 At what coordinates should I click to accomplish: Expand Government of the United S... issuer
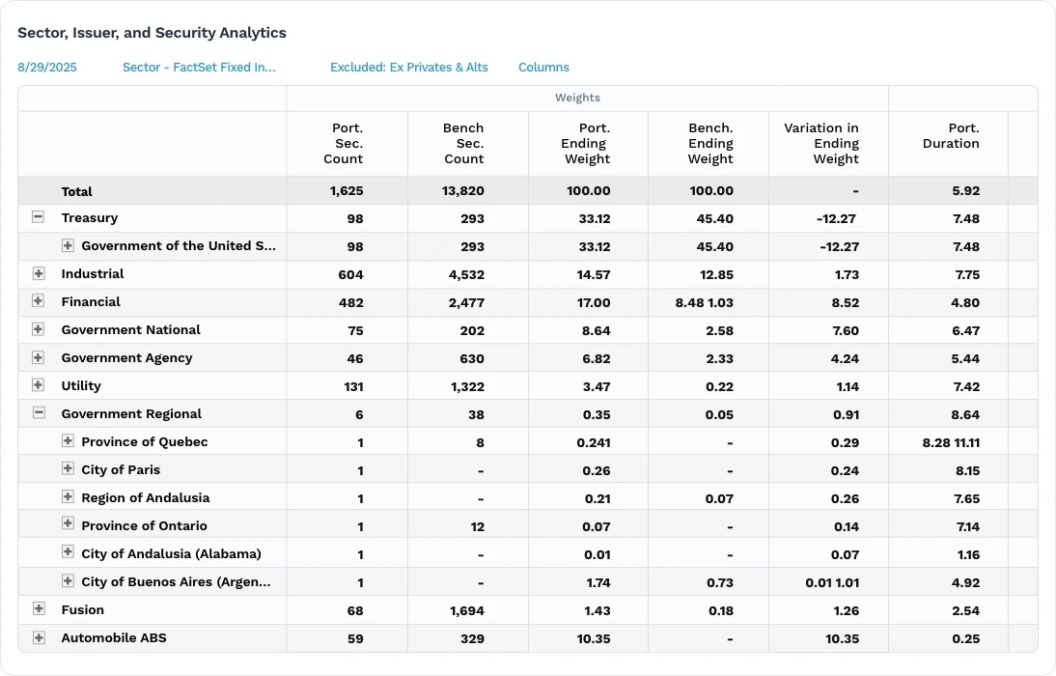click(x=68, y=245)
